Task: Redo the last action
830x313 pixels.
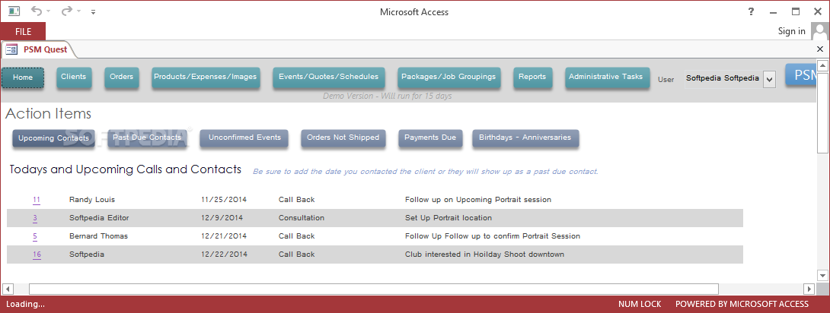Action: 67,11
